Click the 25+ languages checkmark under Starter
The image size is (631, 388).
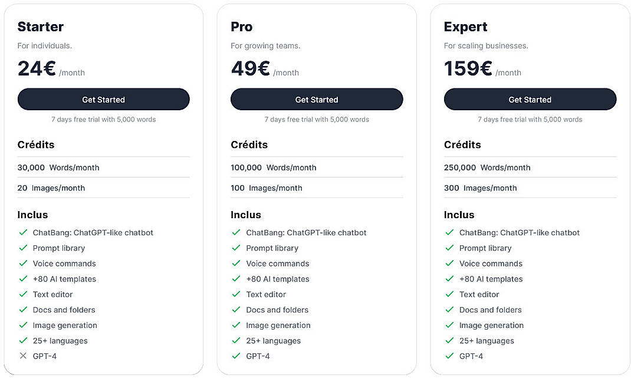pos(23,341)
